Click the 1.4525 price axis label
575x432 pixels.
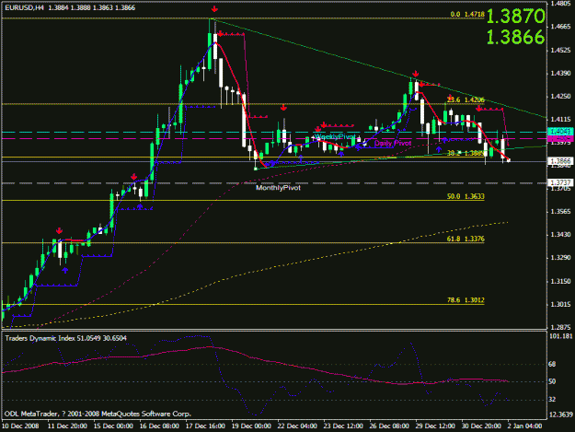click(x=561, y=51)
